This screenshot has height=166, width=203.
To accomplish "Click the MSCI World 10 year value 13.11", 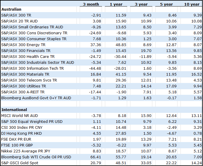I will click(x=196, y=116).
